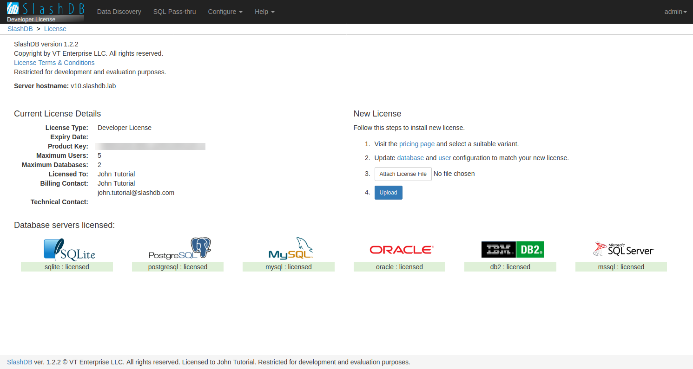Click the blue Upload button
Screen dimensions: 693x369
click(389, 193)
